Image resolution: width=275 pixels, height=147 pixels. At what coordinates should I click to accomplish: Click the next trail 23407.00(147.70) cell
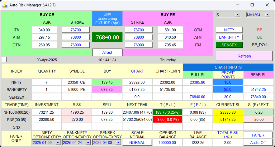click(x=137, y=112)
